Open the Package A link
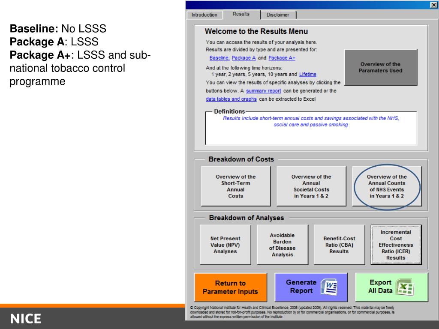439x329 pixels. click(x=244, y=58)
